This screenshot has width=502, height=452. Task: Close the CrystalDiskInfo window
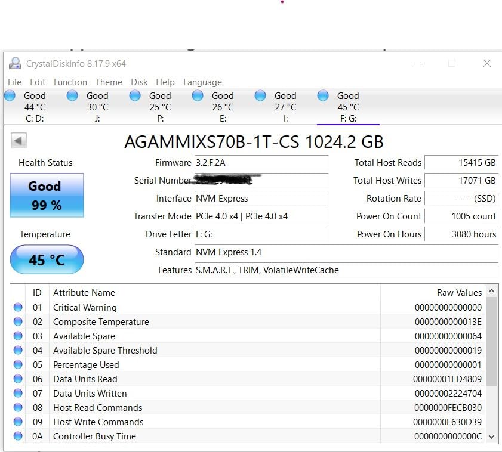[x=487, y=63]
